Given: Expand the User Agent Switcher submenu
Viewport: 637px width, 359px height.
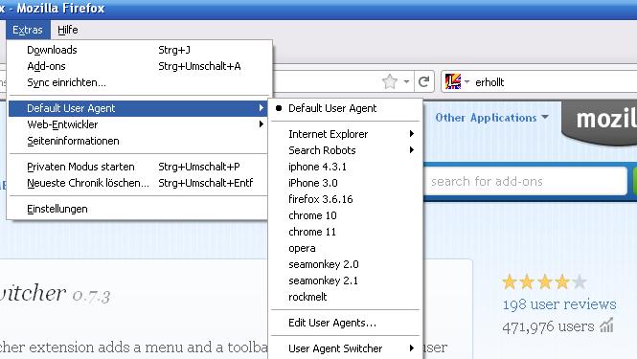Looking at the screenshot, I should [x=345, y=348].
